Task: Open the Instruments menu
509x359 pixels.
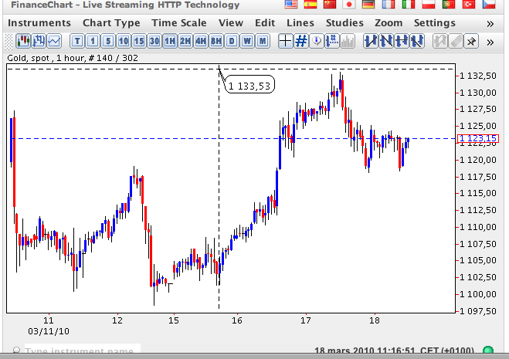Action: pos(39,23)
